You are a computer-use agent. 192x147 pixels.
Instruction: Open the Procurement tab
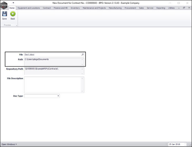click(x=130, y=8)
